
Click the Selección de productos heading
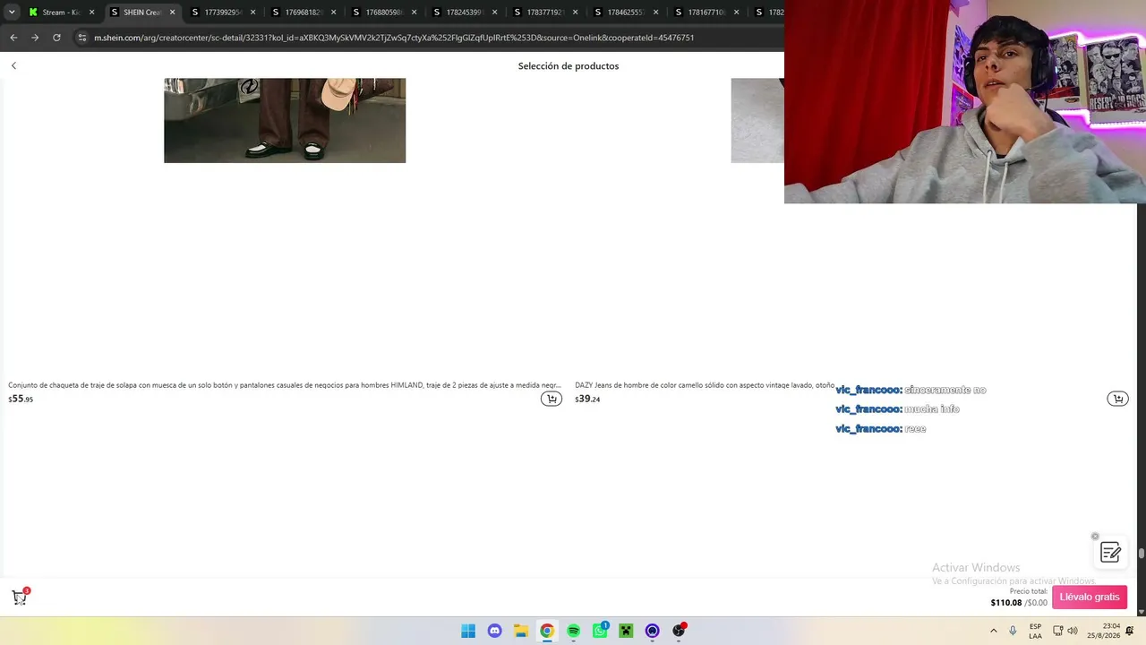pyautogui.click(x=569, y=65)
